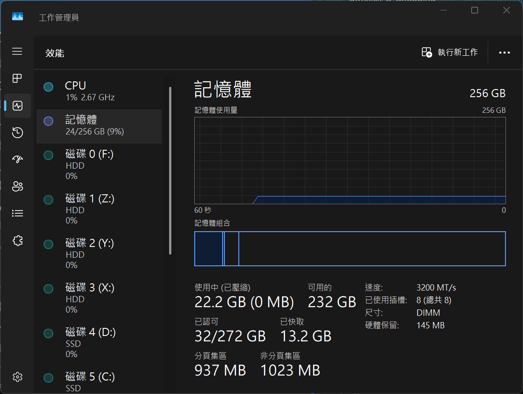This screenshot has height=394, width=523.
Task: Click the resource list vertical scrollbar
Action: (170, 171)
